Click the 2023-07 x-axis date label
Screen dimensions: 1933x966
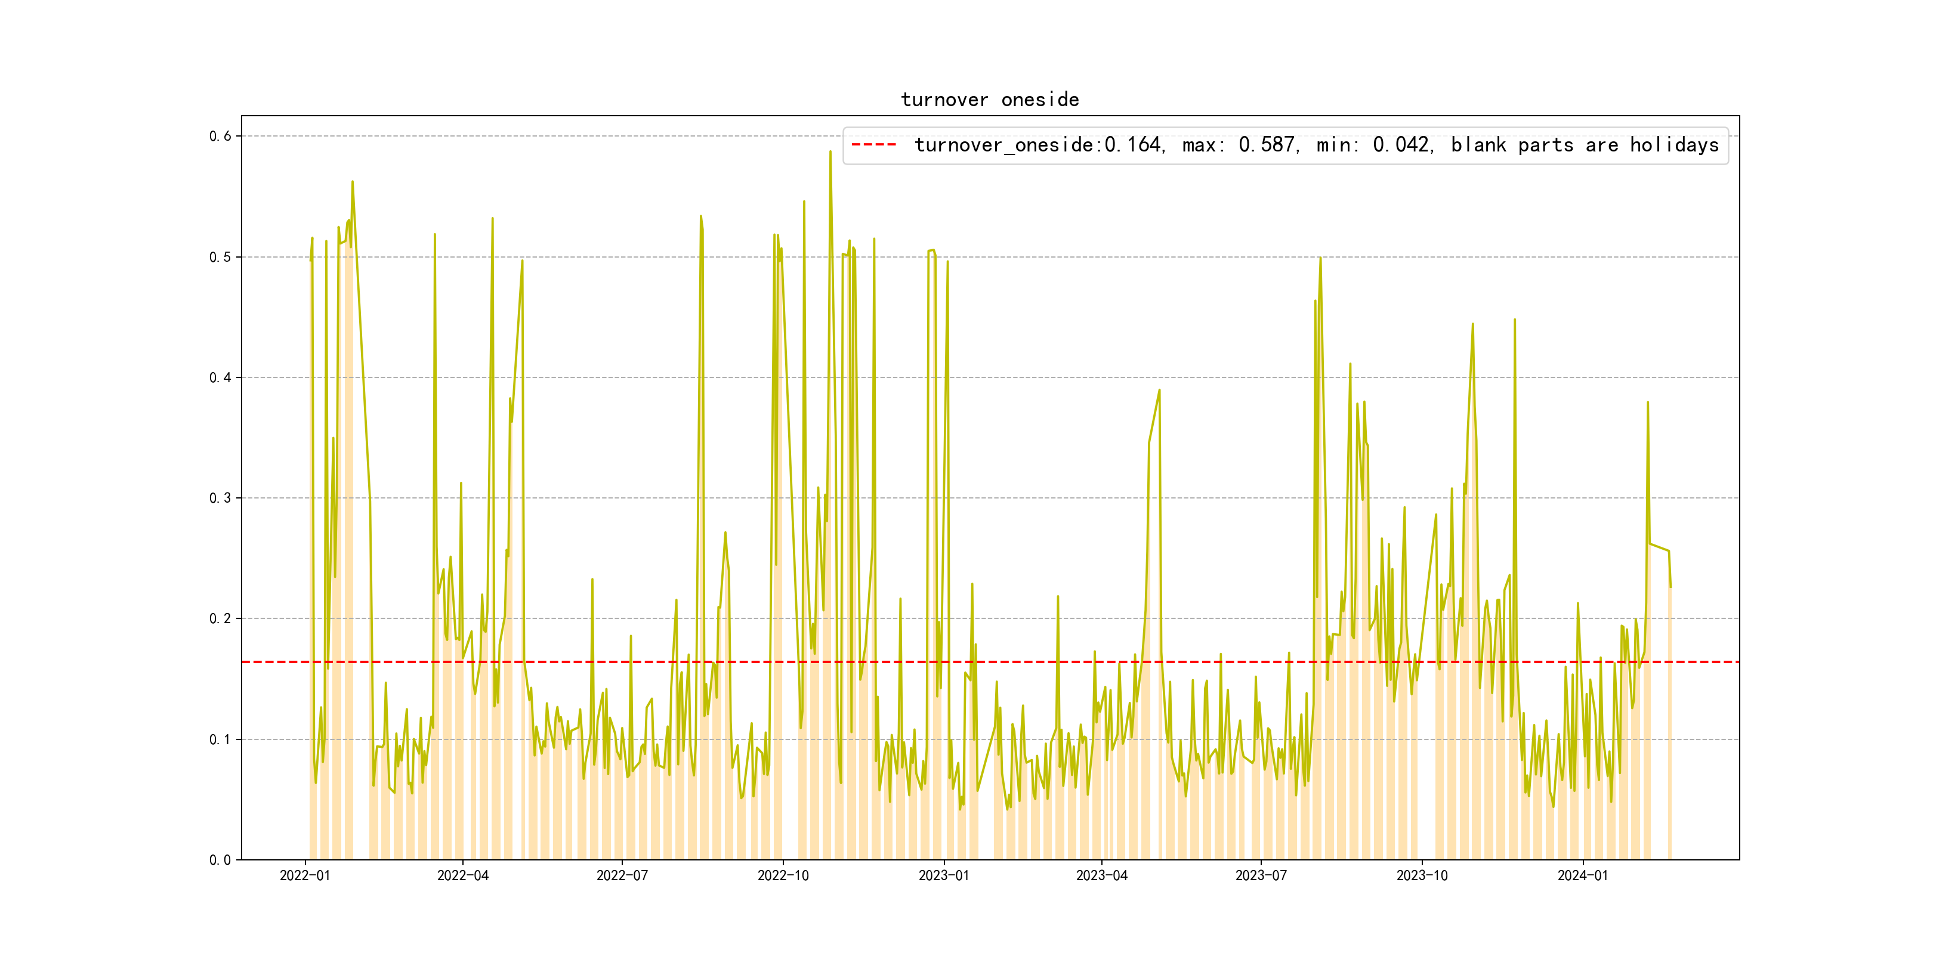(x=1261, y=876)
